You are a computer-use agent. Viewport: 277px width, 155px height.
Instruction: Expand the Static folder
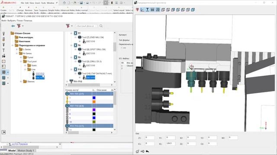25,65
